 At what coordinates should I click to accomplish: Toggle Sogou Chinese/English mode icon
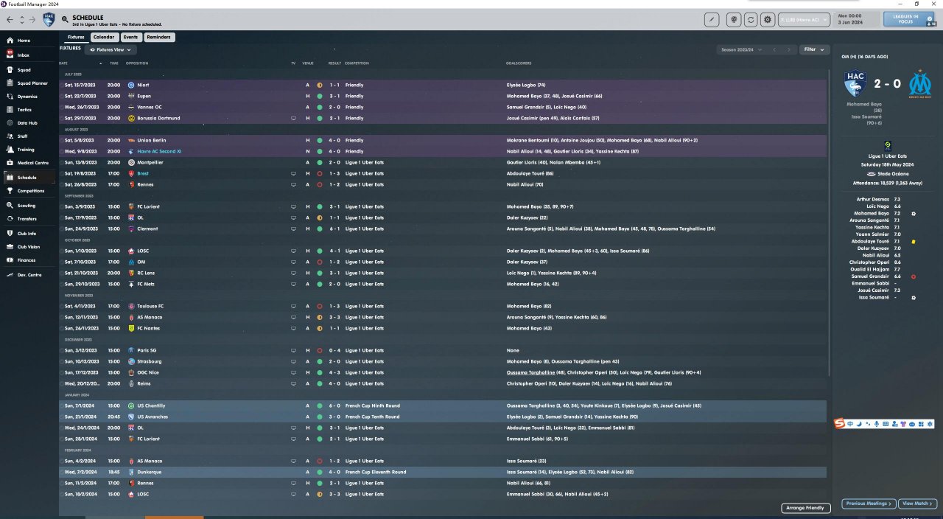(x=850, y=424)
